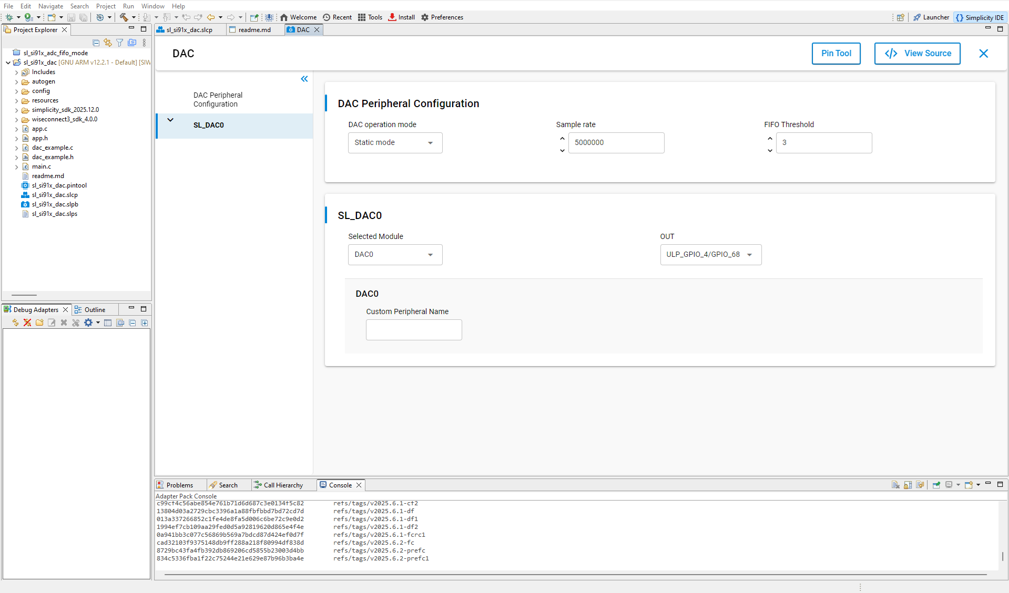Click the clear console icon
Image resolution: width=1009 pixels, height=593 pixels.
pos(895,485)
